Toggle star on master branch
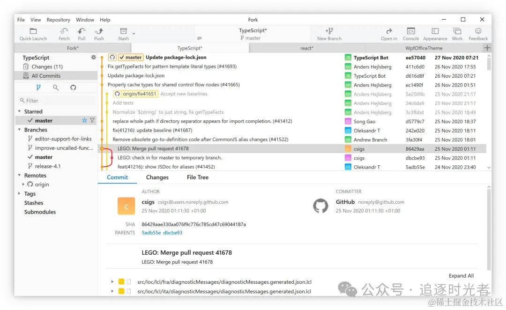The image size is (506, 310). click(x=84, y=120)
